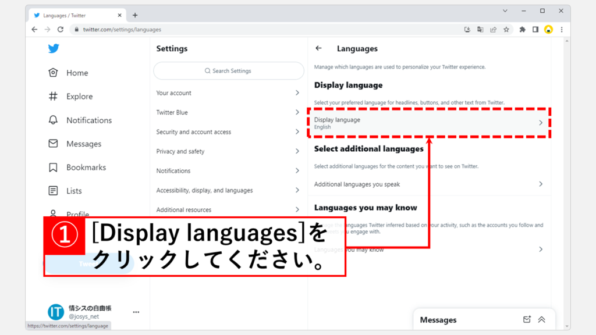Open Messages envelope in sidebar
The height and width of the screenshot is (335, 596).
click(x=54, y=144)
